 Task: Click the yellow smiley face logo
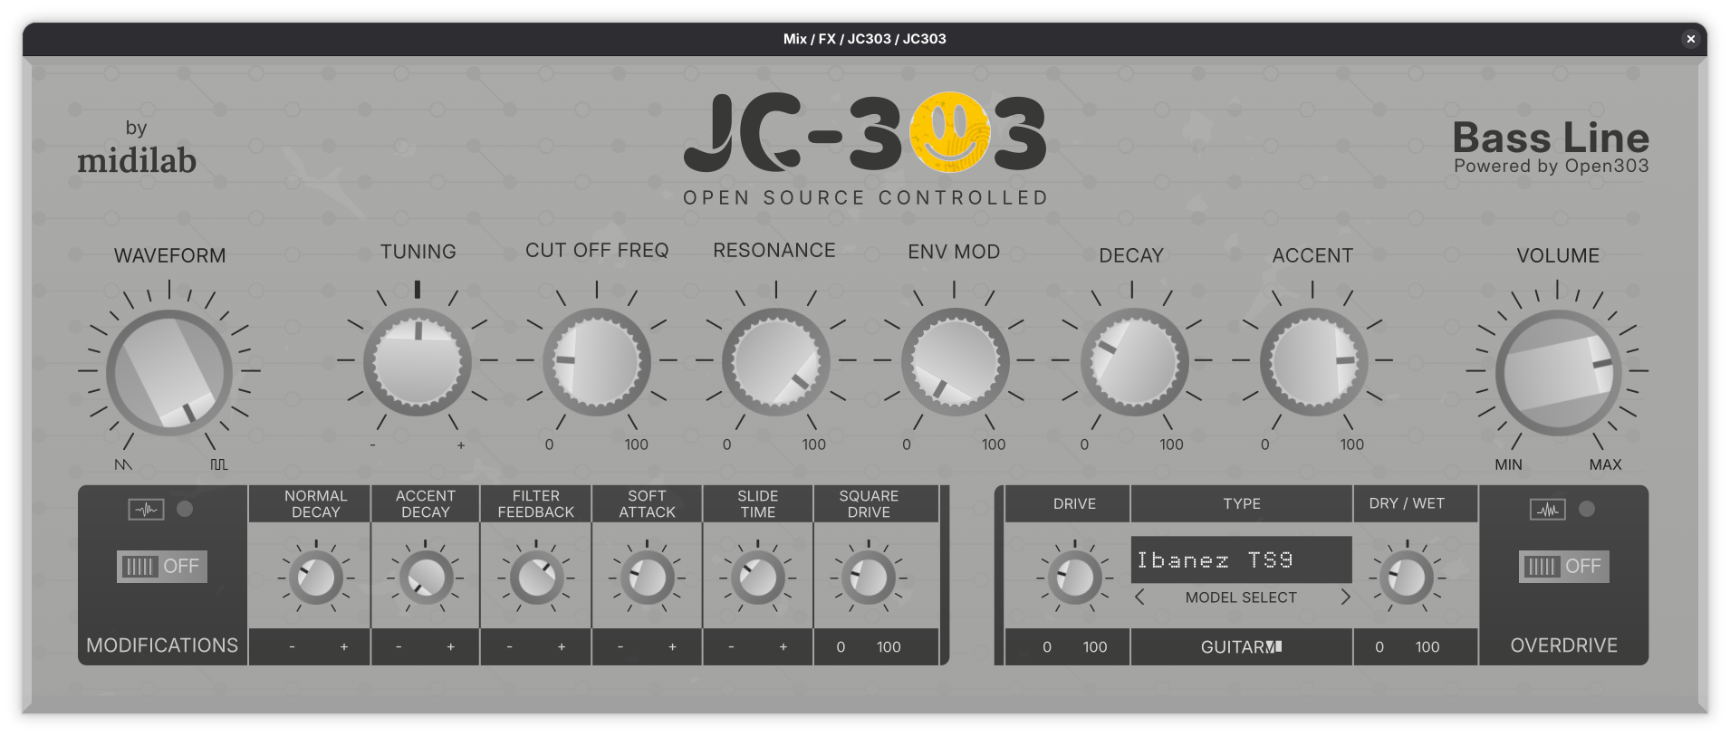point(949,132)
